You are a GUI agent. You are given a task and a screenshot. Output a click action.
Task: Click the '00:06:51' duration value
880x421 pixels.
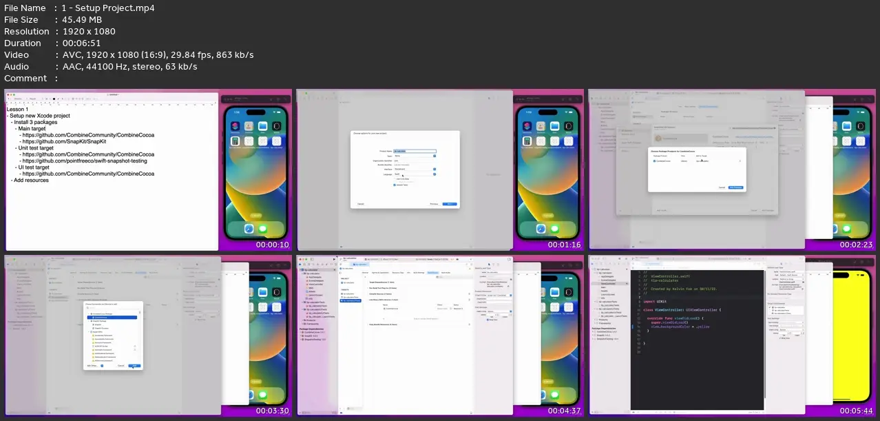[81, 43]
